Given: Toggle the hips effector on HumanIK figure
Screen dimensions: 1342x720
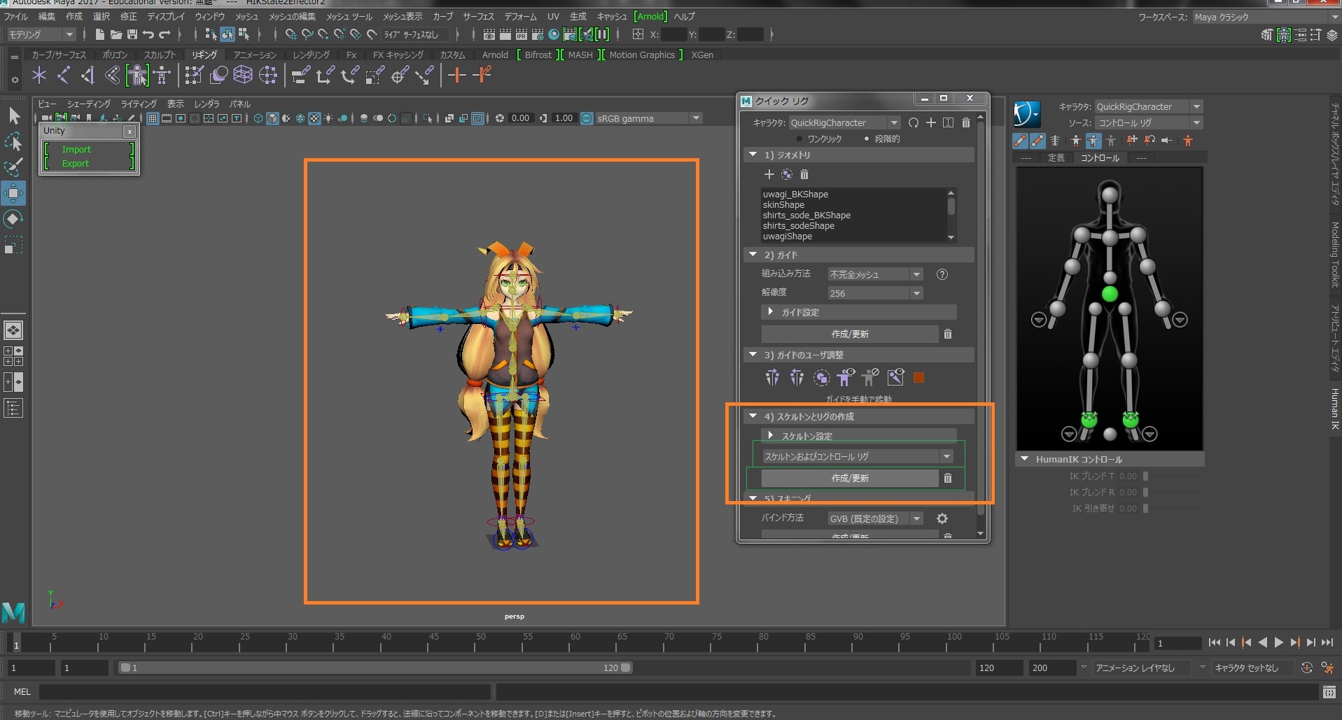Looking at the screenshot, I should pos(1110,294).
